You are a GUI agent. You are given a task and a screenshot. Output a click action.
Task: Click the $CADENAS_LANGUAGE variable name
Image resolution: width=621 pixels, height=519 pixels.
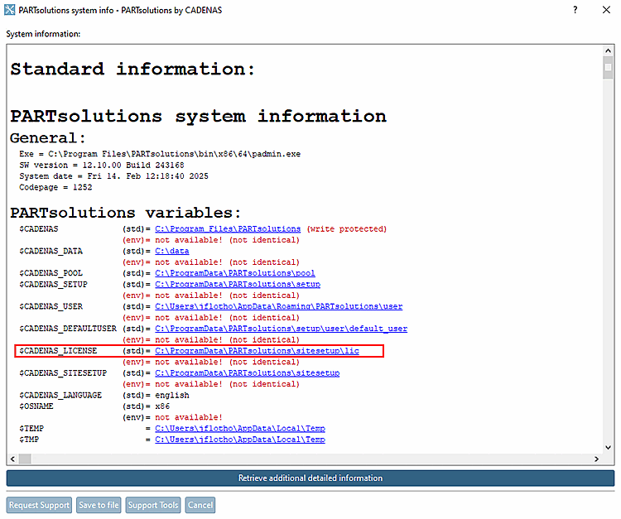[60, 395]
